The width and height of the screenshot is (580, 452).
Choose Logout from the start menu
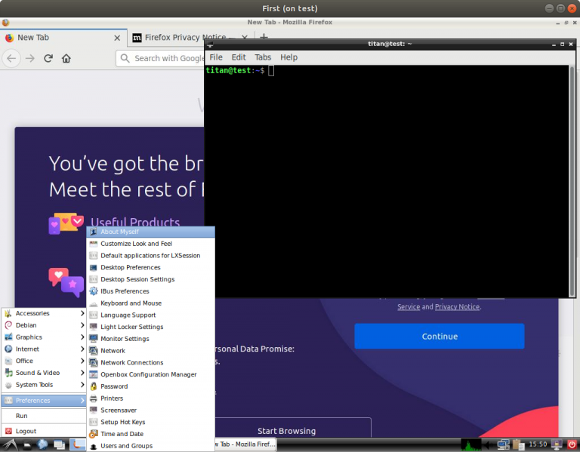[x=26, y=432]
